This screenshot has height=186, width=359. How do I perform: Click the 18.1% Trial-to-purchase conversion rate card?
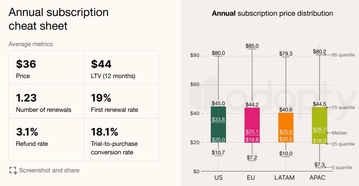(121, 140)
